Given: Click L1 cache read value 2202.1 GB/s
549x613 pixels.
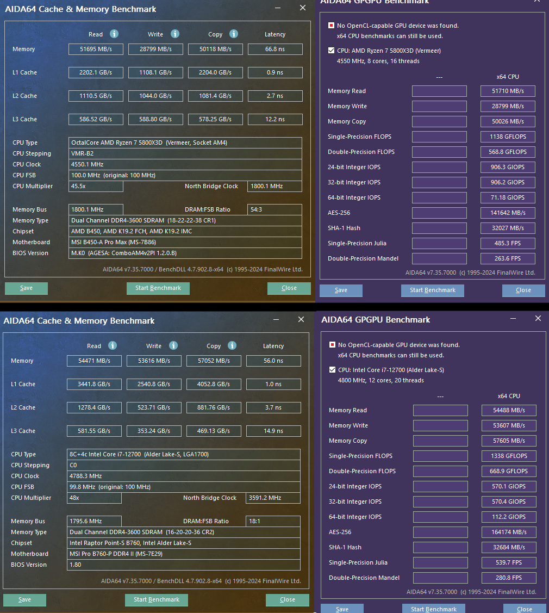Looking at the screenshot, I should [x=96, y=73].
